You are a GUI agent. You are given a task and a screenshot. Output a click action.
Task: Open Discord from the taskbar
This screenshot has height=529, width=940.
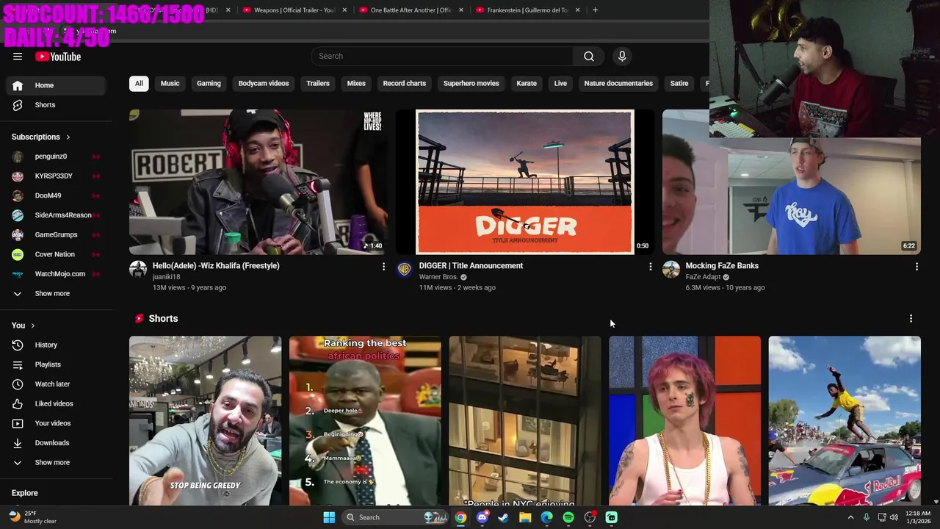[482, 517]
